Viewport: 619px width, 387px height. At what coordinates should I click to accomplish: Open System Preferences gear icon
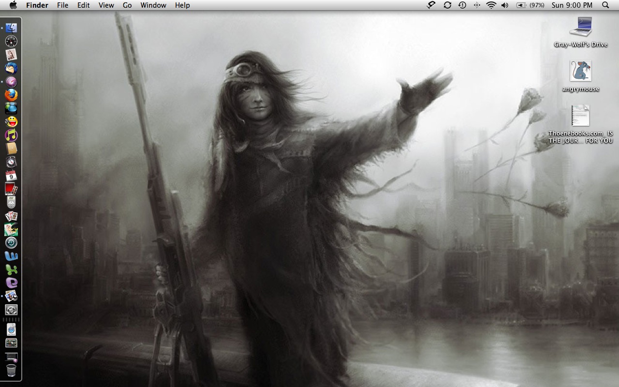pyautogui.click(x=11, y=310)
